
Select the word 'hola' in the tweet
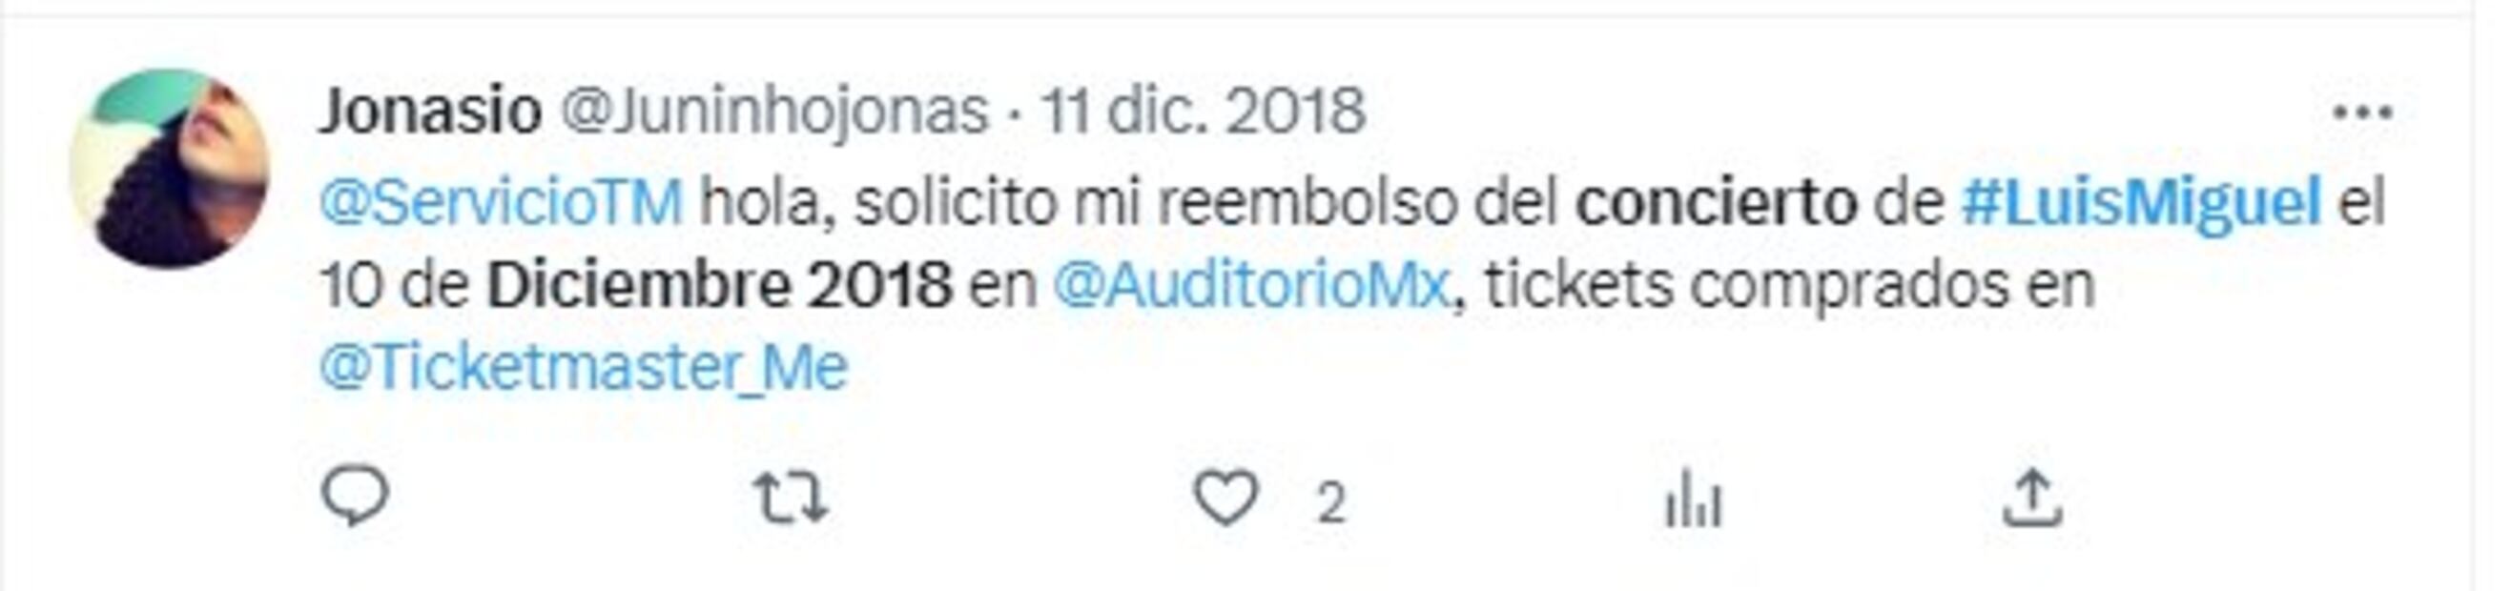click(767, 204)
